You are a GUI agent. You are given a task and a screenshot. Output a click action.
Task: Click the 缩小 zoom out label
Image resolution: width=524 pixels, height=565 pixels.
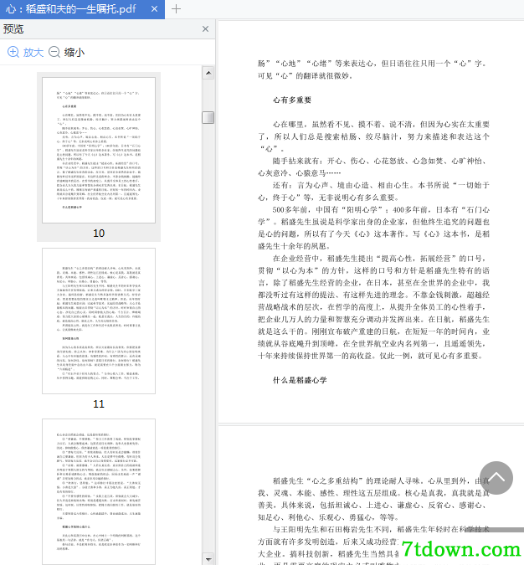(x=74, y=53)
